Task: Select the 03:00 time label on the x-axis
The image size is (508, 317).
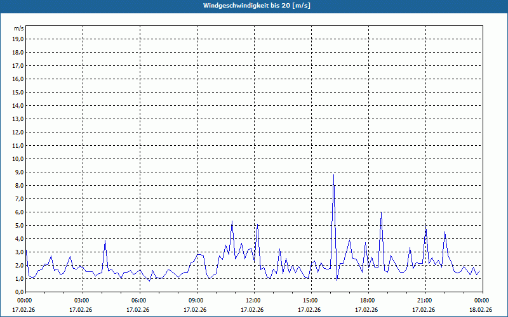Action: tap(81, 300)
